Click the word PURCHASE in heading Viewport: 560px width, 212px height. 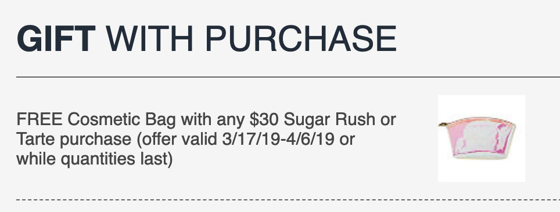[301, 38]
